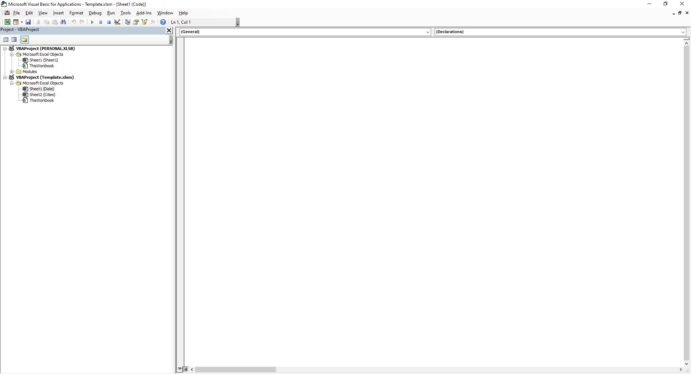Open the Object Browser icon
Screen dimensions: 691x374
(144, 22)
